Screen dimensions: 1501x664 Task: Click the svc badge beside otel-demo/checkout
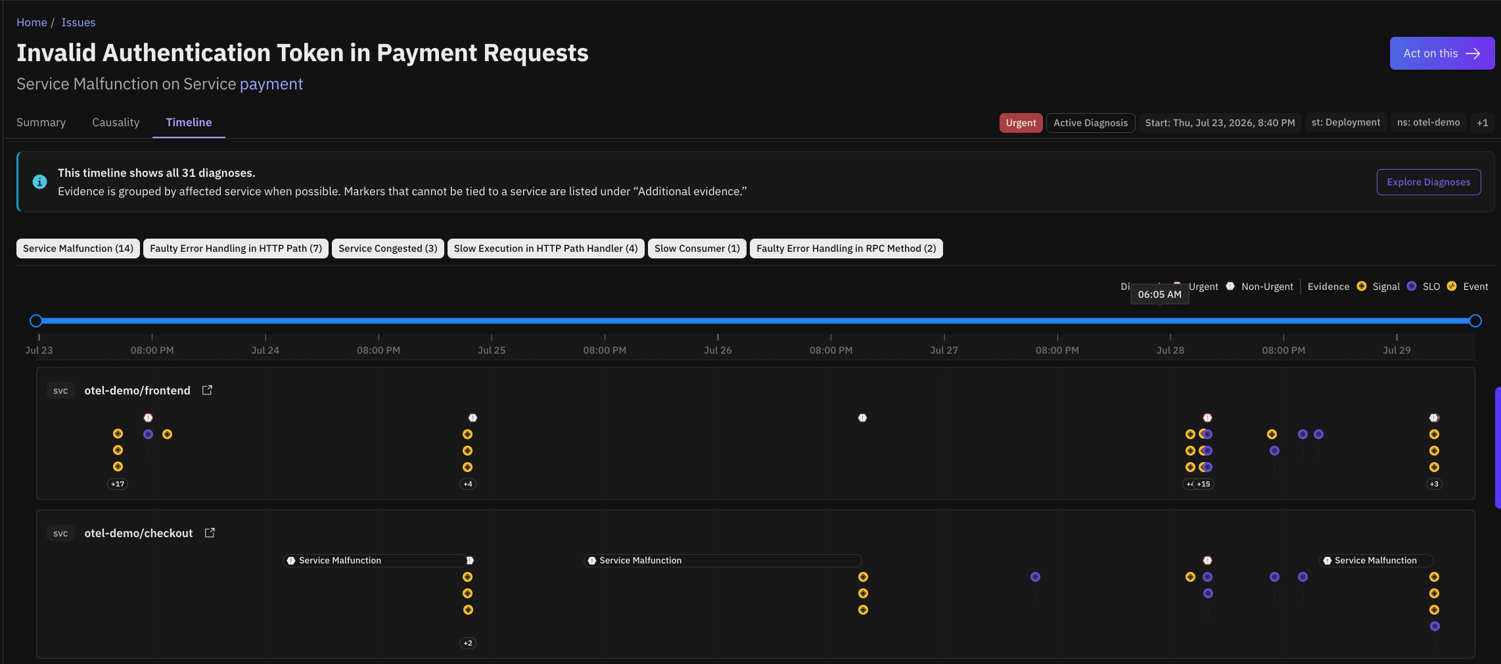[60, 533]
